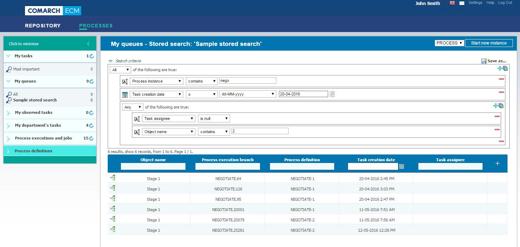The width and height of the screenshot is (520, 247).
Task: Click the Object name column filter field
Action: click(153, 167)
